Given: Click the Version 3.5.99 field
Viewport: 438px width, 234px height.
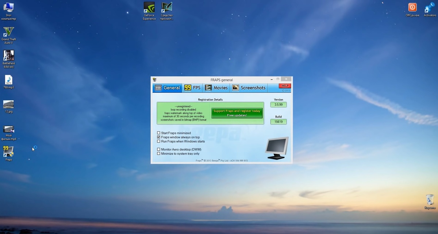Looking at the screenshot, I should [x=278, y=105].
